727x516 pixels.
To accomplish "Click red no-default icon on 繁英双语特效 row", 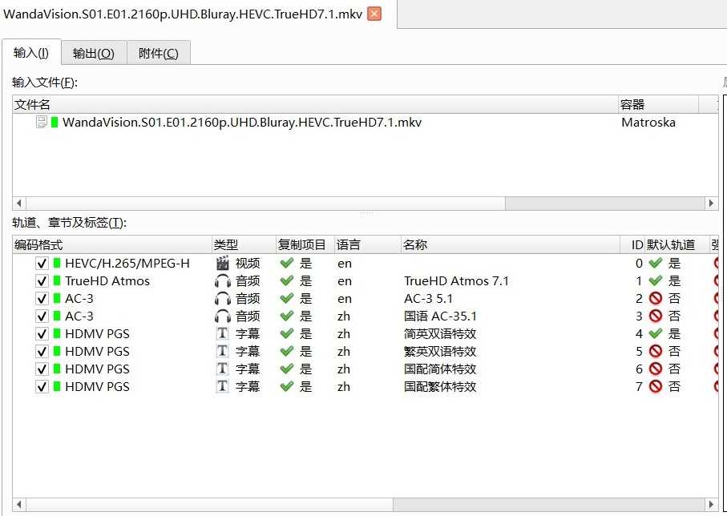I will point(656,352).
